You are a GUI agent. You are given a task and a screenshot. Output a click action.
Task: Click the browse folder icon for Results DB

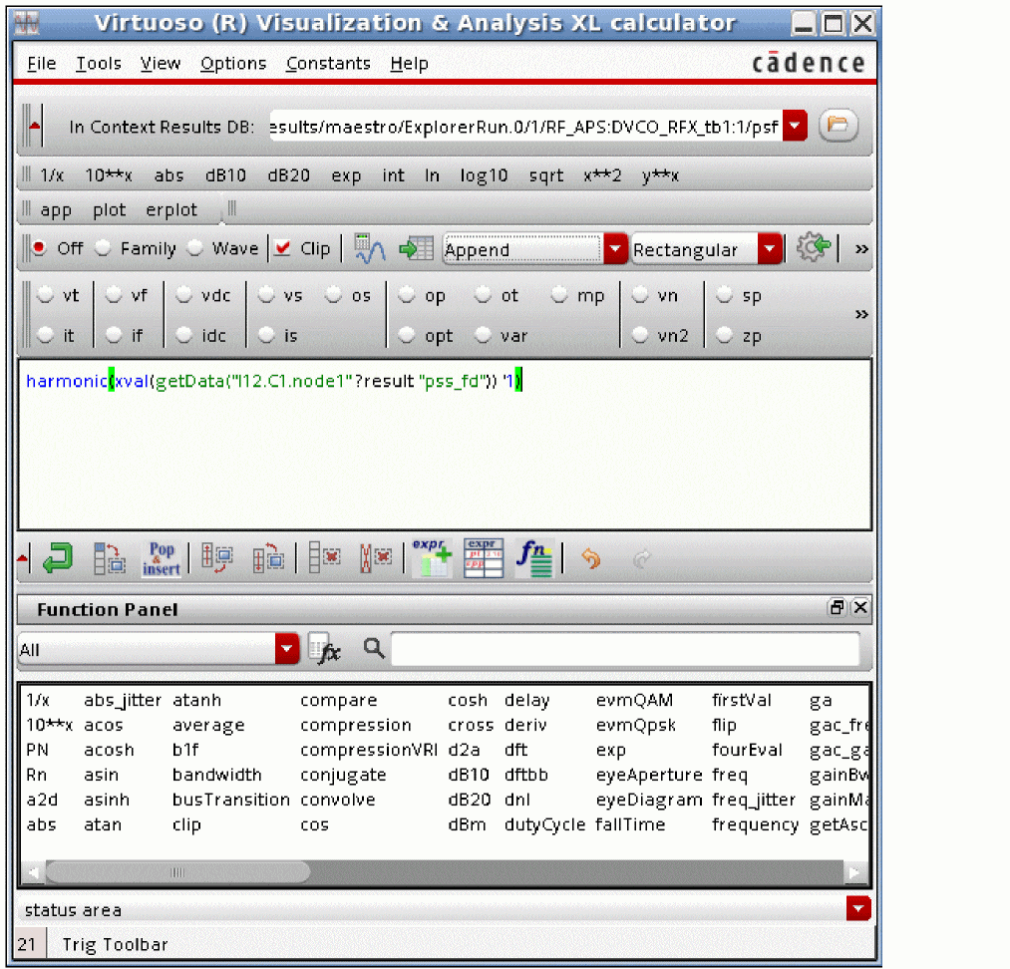click(x=839, y=126)
